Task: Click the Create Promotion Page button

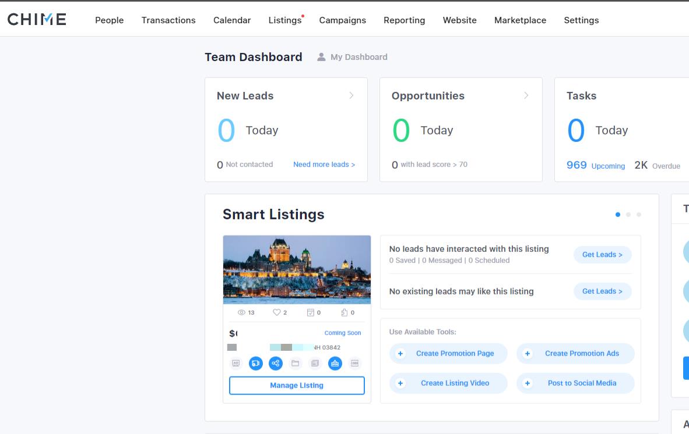Action: pos(448,353)
